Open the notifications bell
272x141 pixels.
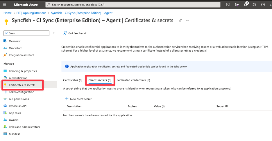click(x=246, y=4)
